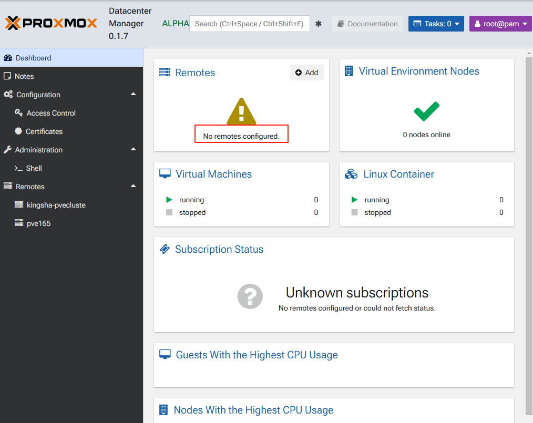Open the Shell under Administration

[71, 168]
